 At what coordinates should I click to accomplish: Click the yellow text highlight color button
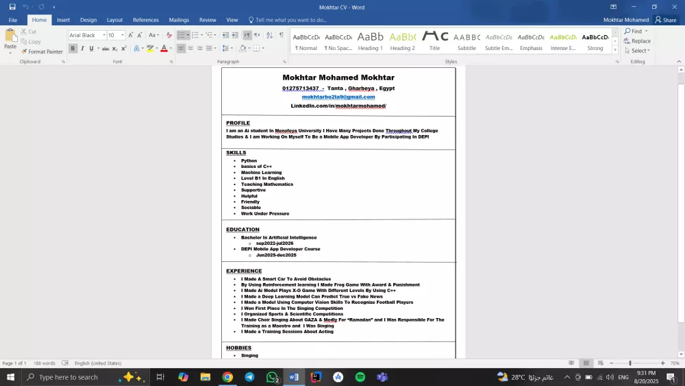[x=150, y=49]
